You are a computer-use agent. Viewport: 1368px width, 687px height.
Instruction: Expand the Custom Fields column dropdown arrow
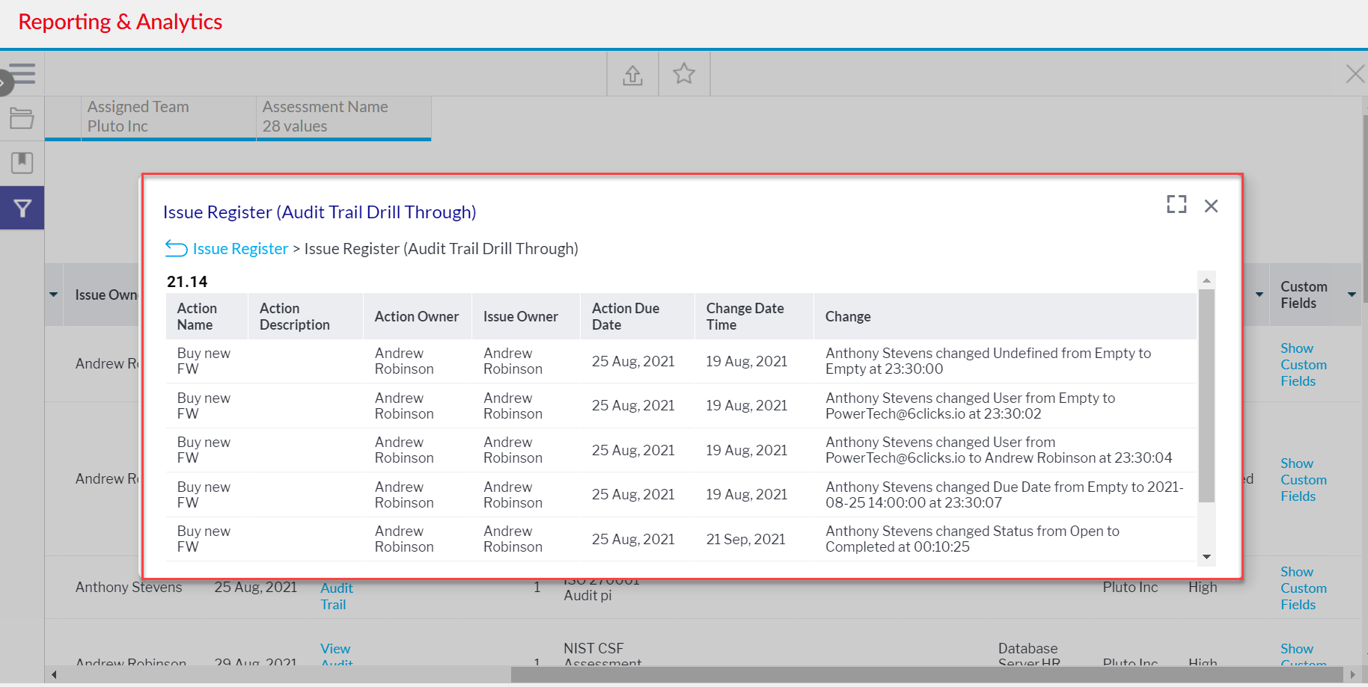tap(1352, 295)
